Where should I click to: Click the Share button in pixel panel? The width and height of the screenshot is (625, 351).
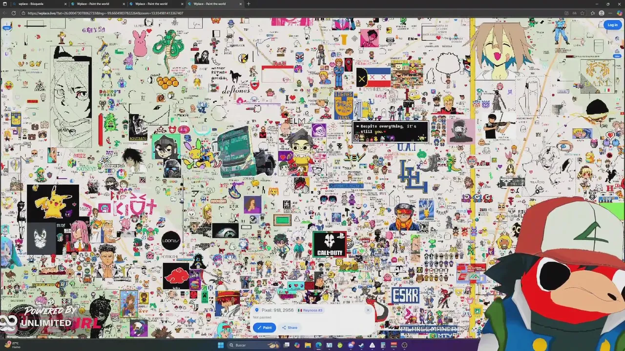[290, 328]
